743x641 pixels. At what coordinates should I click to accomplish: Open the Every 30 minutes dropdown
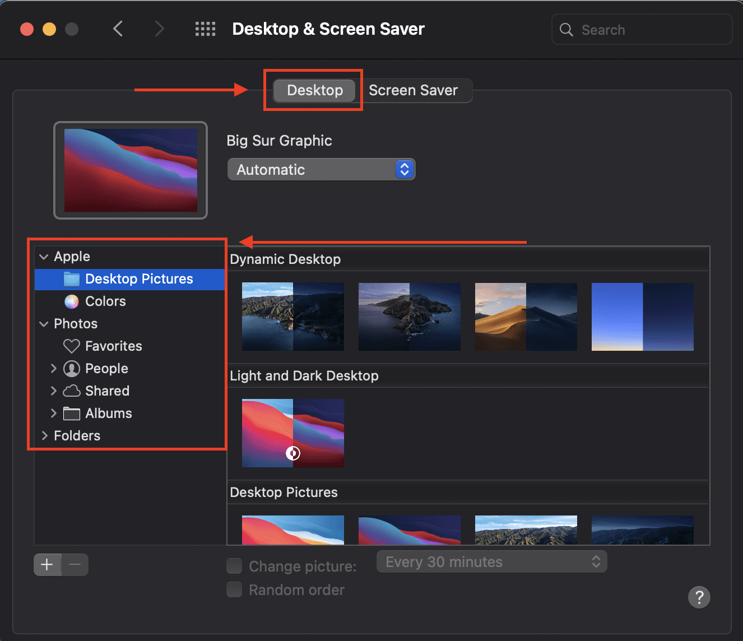[x=491, y=562]
